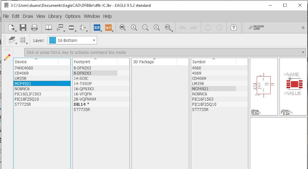The width and height of the screenshot is (308, 169).
Task: Open the Footprint editor chip icon
Action: coord(71,28)
